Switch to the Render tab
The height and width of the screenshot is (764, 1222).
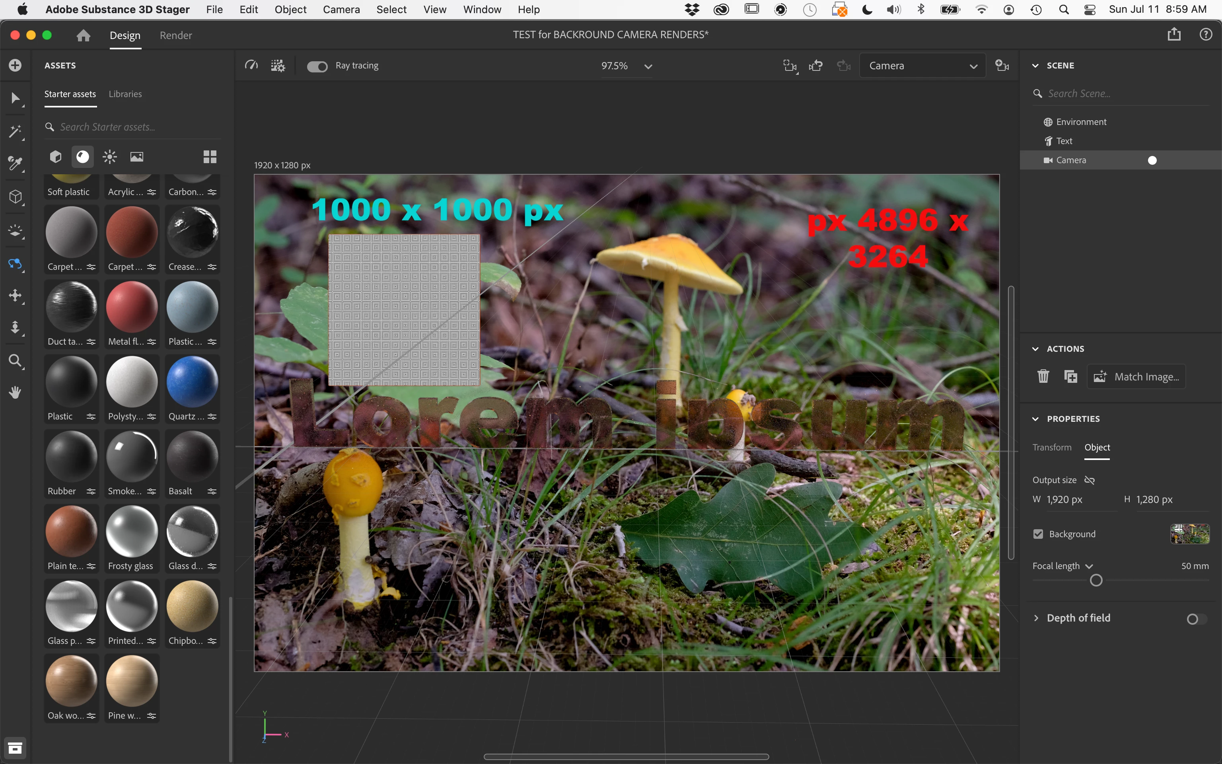[176, 35]
